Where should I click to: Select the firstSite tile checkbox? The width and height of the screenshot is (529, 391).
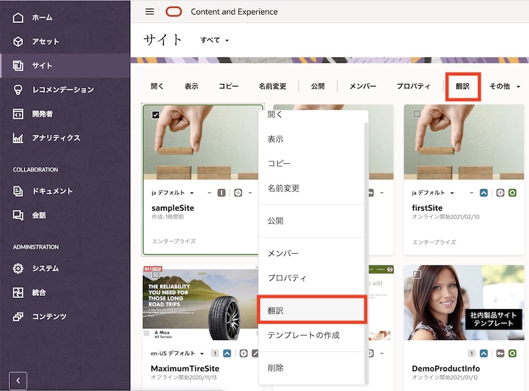417,114
